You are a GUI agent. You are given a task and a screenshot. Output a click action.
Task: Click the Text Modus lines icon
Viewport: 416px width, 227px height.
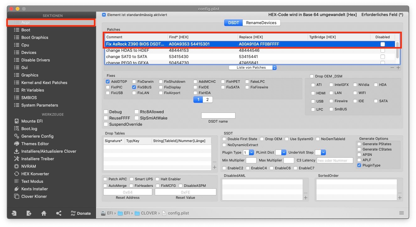16,182
